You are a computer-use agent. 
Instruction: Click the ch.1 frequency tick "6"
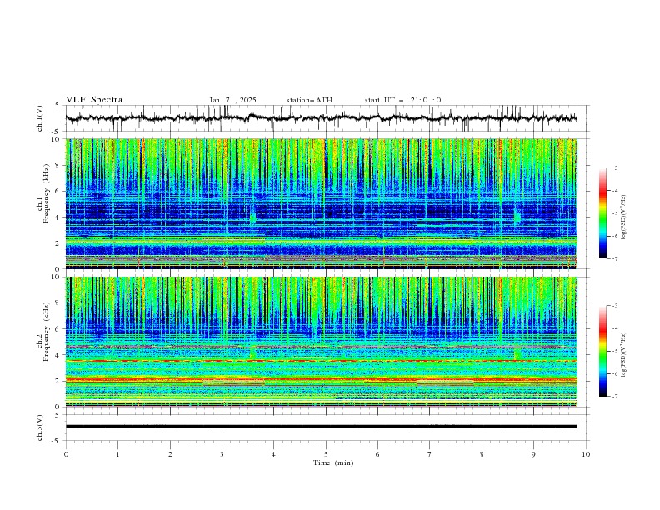point(58,191)
